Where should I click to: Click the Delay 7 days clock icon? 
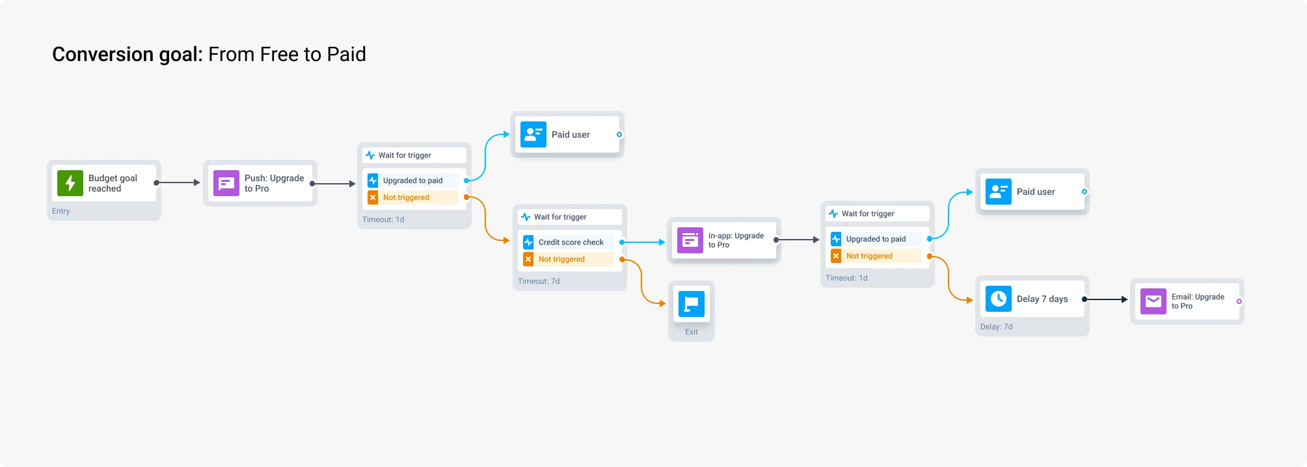[x=998, y=299]
